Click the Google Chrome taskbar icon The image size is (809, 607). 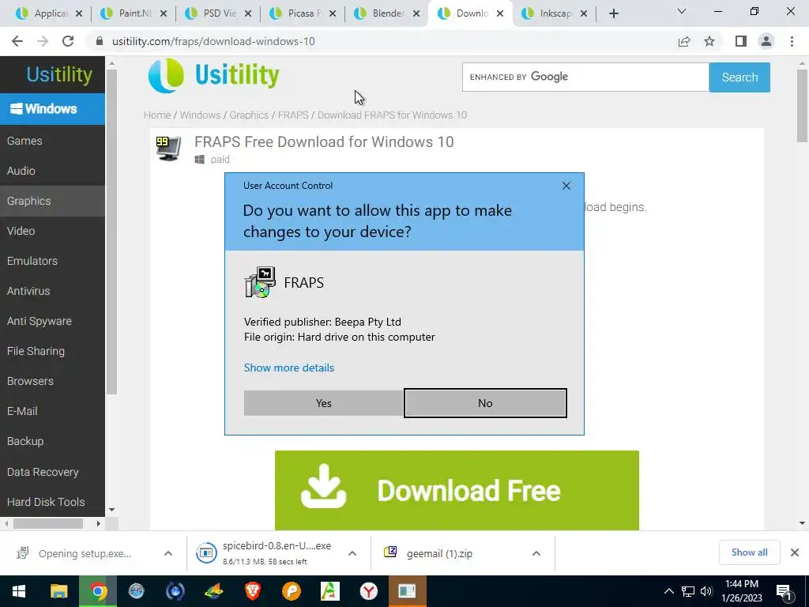98,591
